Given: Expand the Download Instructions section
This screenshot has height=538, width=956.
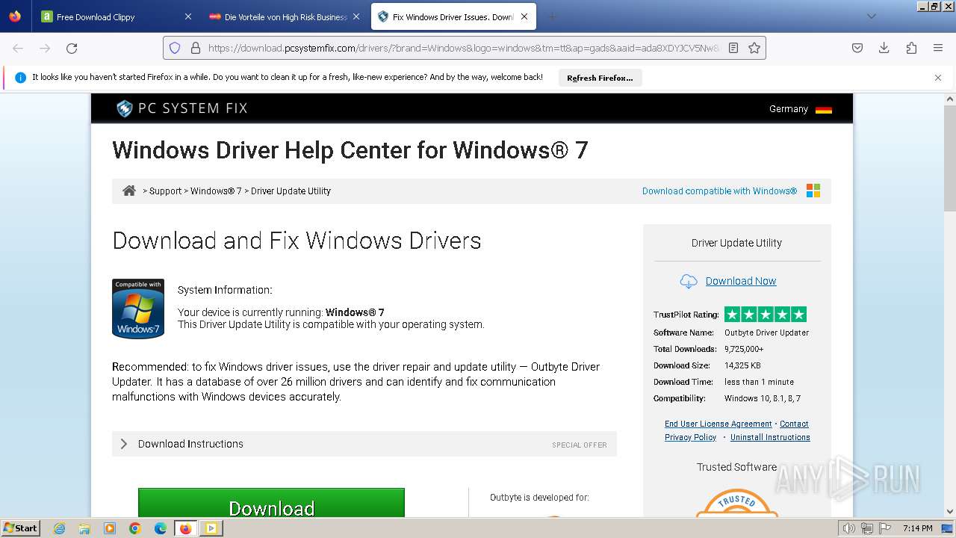Looking at the screenshot, I should click(x=364, y=444).
